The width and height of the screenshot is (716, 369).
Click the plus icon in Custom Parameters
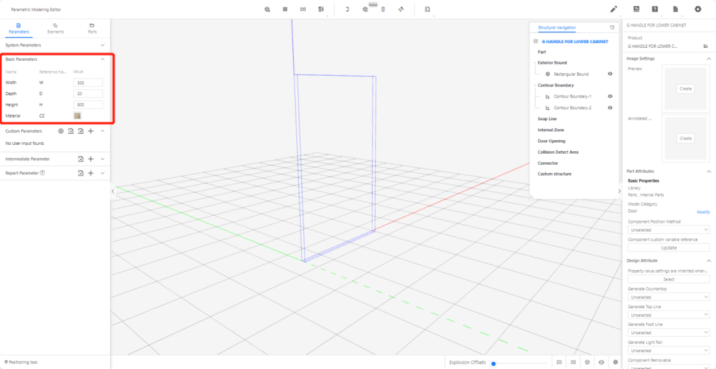(91, 131)
